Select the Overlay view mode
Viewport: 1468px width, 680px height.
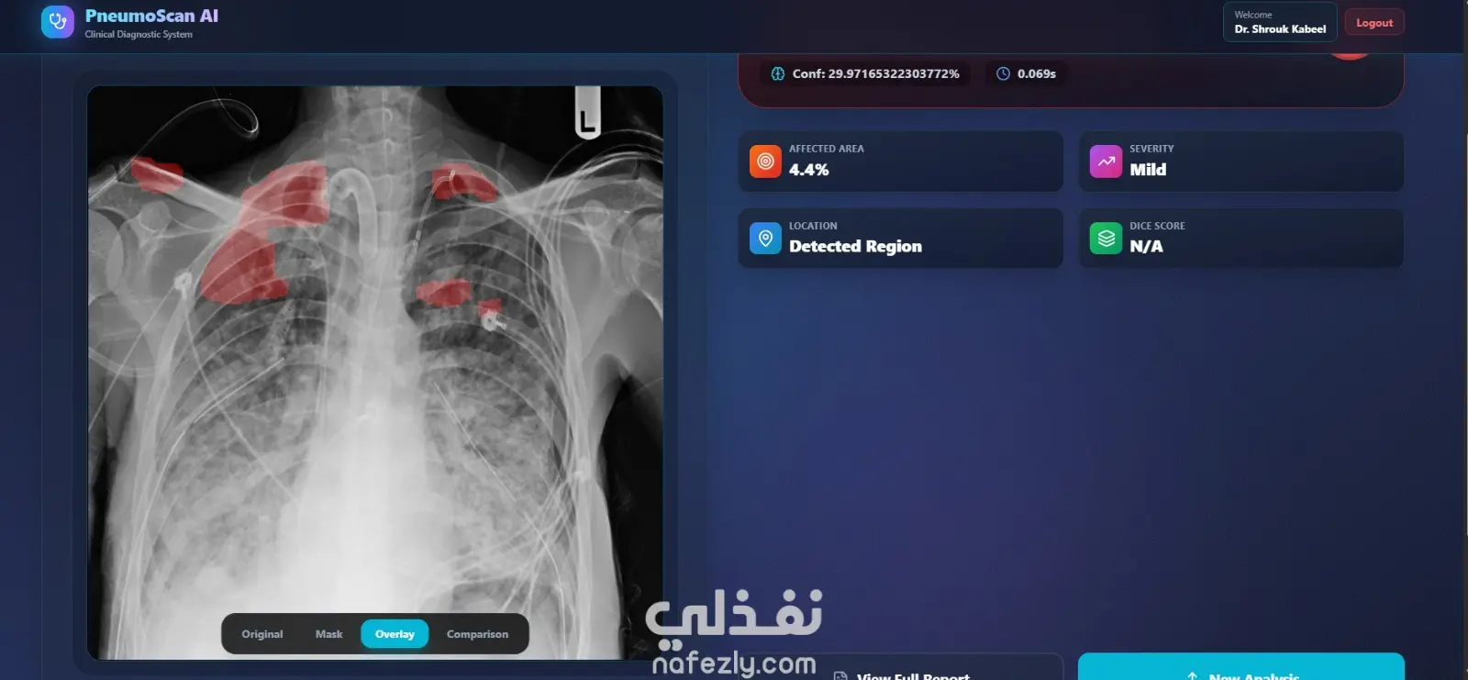(x=395, y=634)
